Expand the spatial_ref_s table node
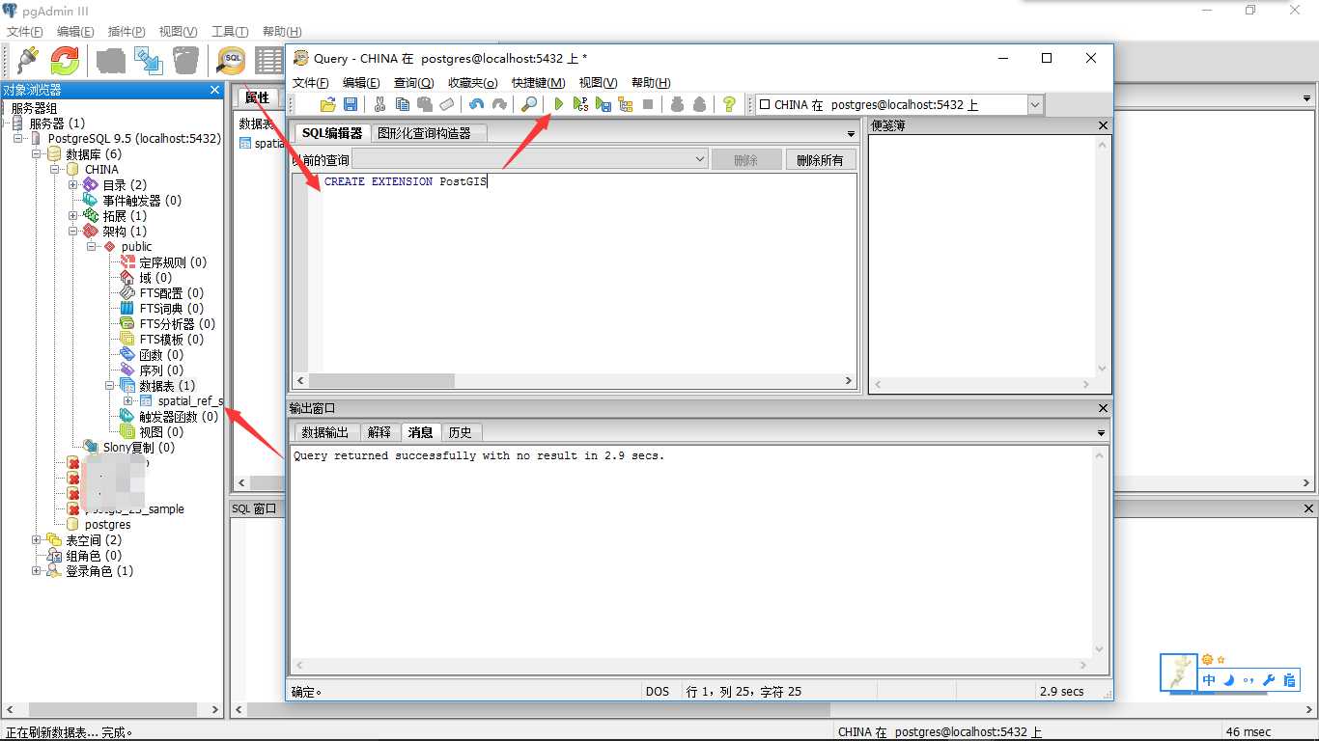The width and height of the screenshot is (1319, 741). (128, 400)
